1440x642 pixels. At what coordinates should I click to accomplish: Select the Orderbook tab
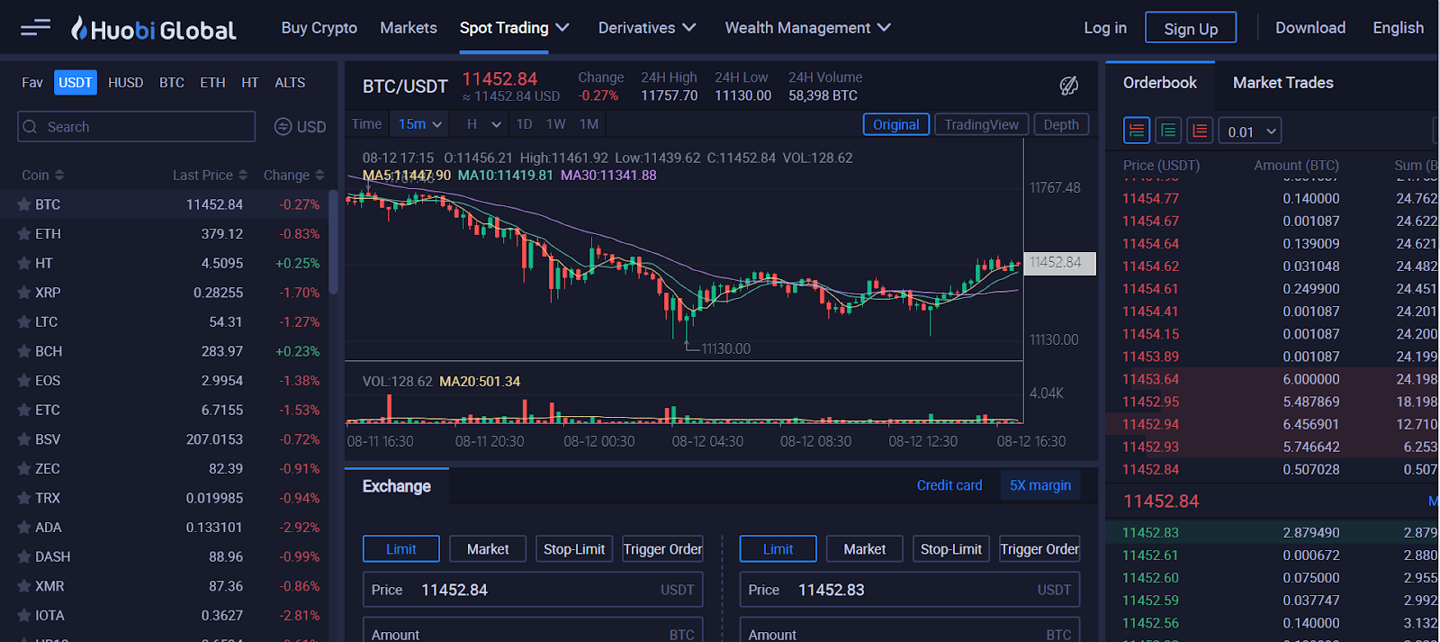(1159, 83)
